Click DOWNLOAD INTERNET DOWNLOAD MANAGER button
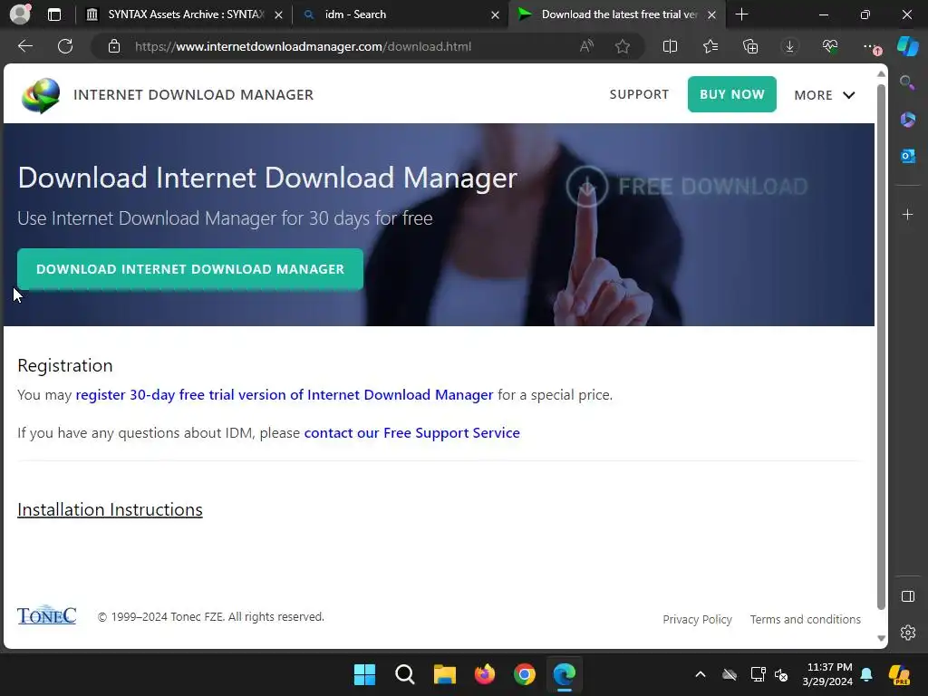 pos(190,269)
